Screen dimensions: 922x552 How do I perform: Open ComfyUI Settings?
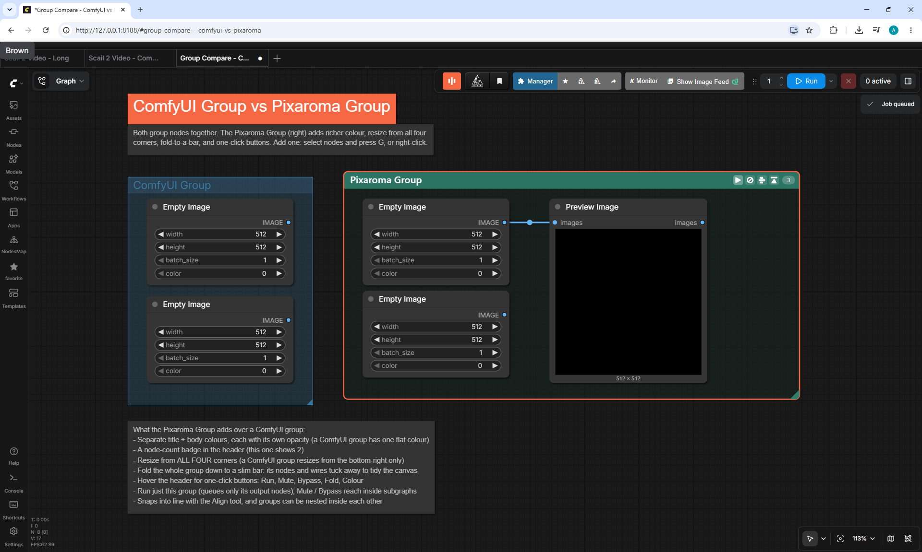14,537
